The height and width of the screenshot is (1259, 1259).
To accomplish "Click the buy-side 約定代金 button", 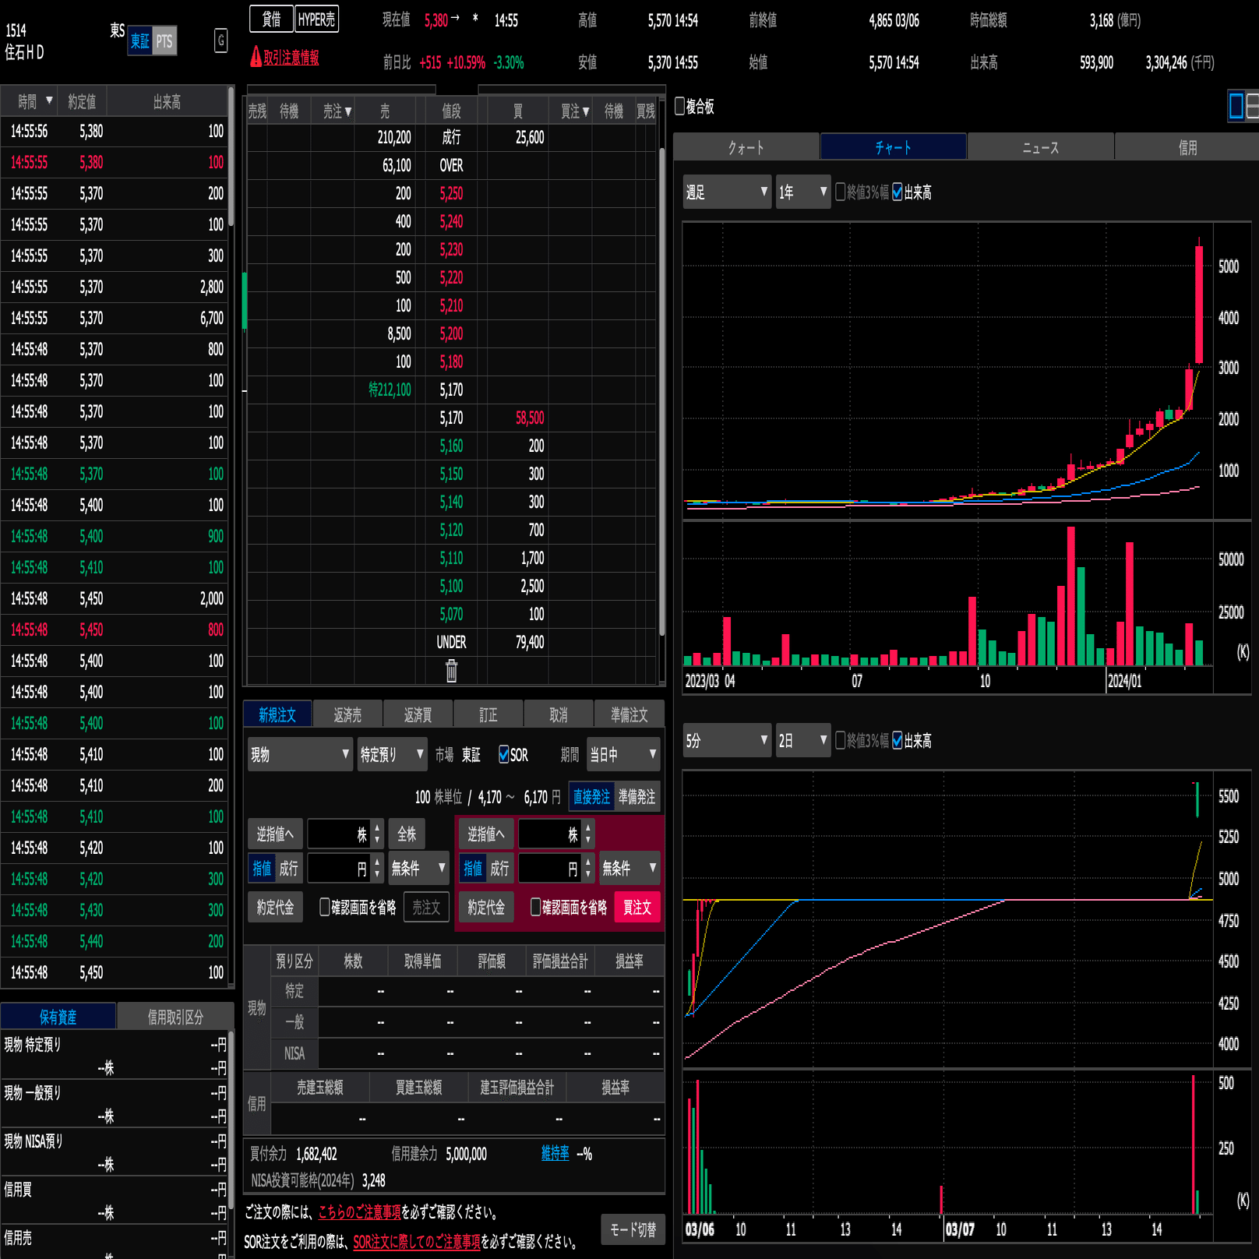I will 486,907.
